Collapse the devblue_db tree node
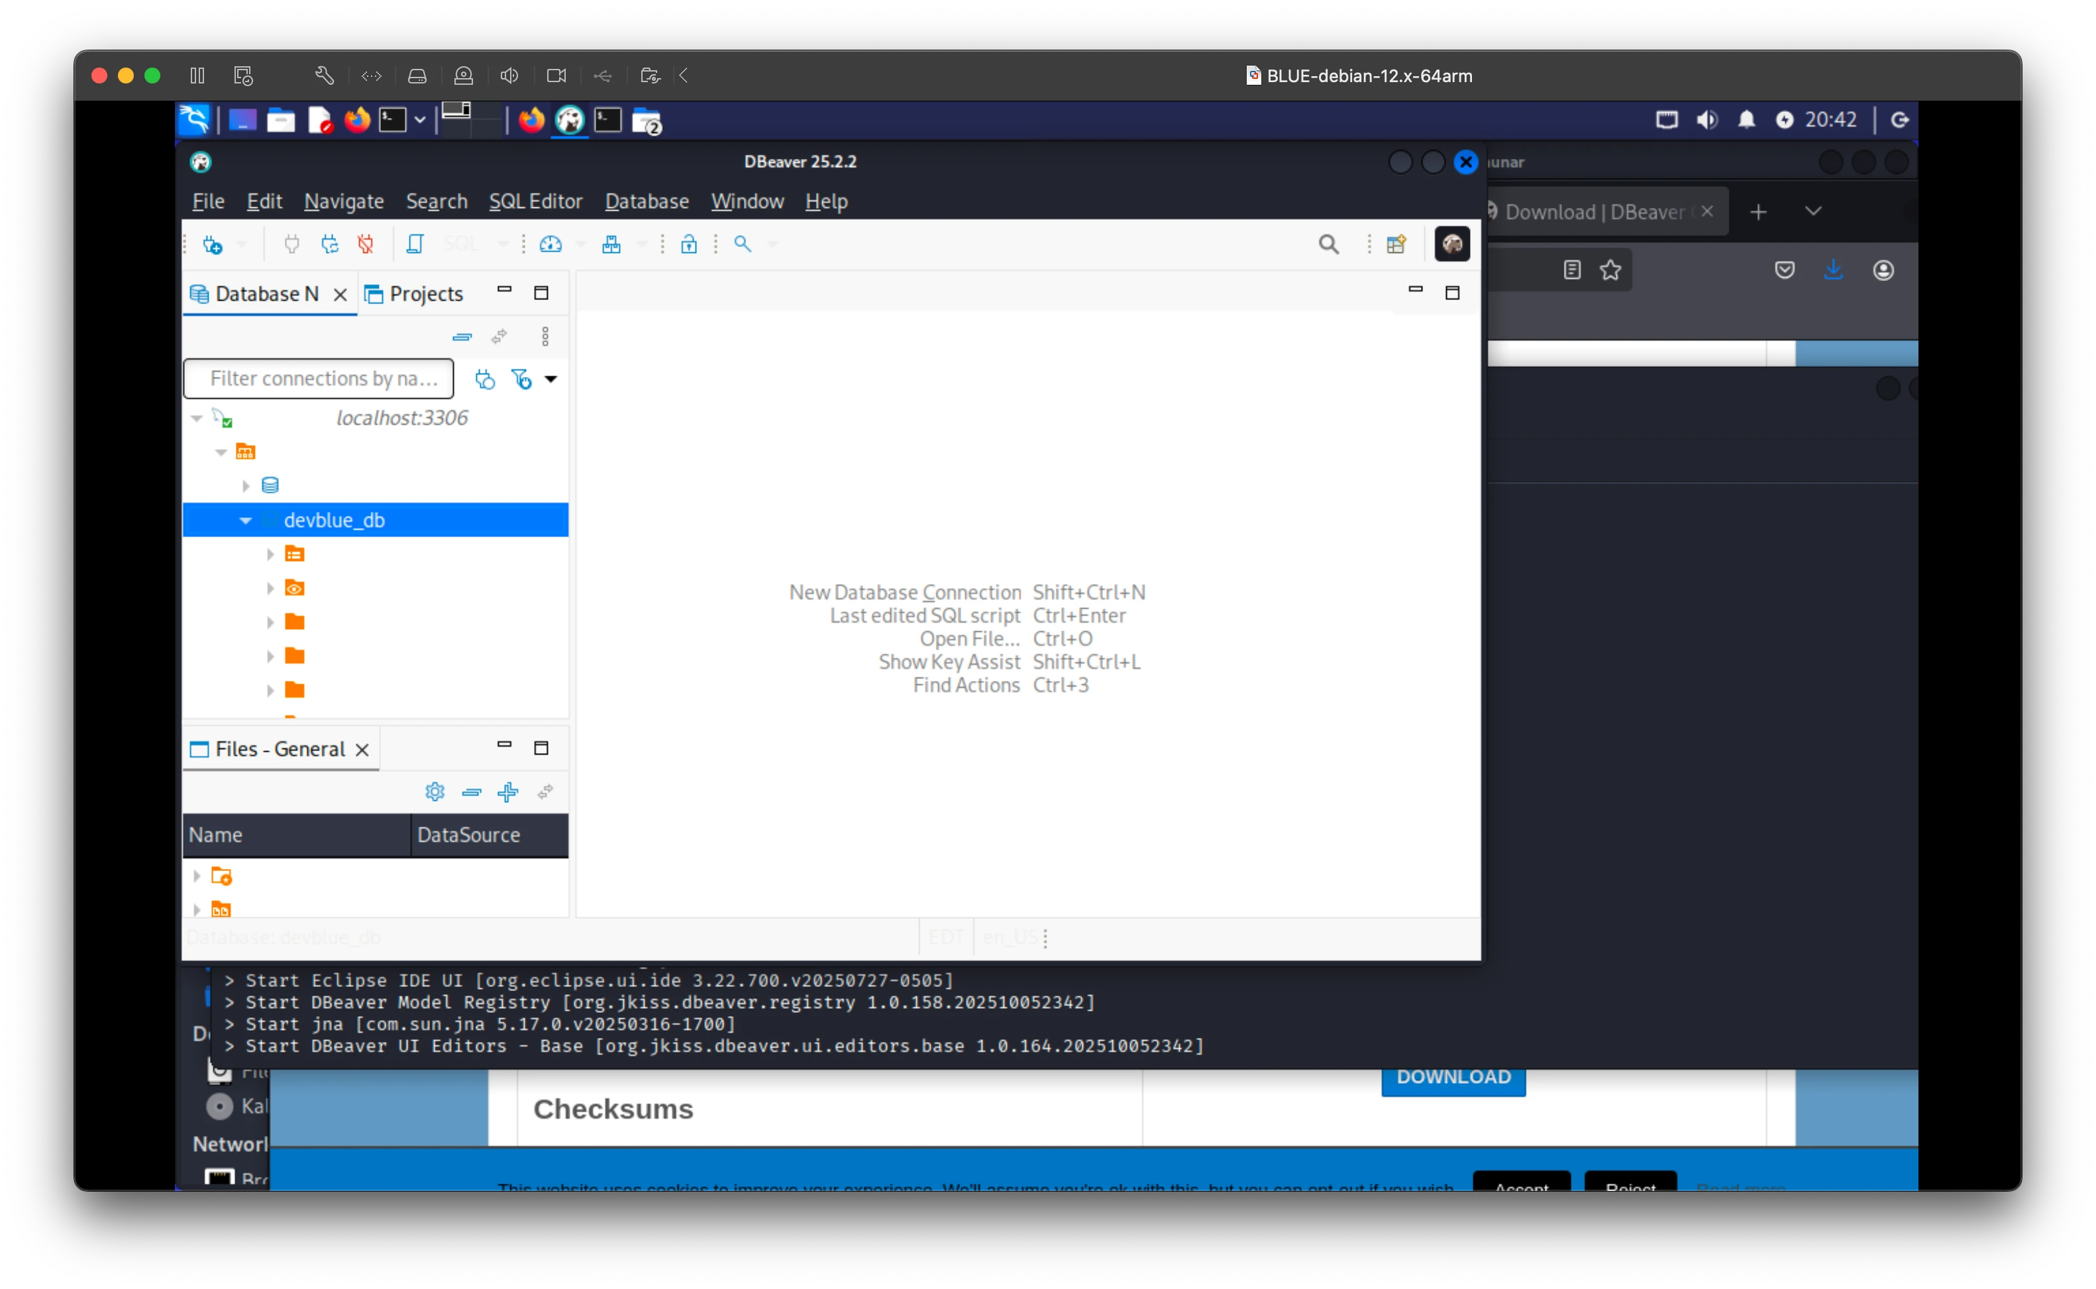Image resolution: width=2096 pixels, height=1289 pixels. pyautogui.click(x=246, y=520)
